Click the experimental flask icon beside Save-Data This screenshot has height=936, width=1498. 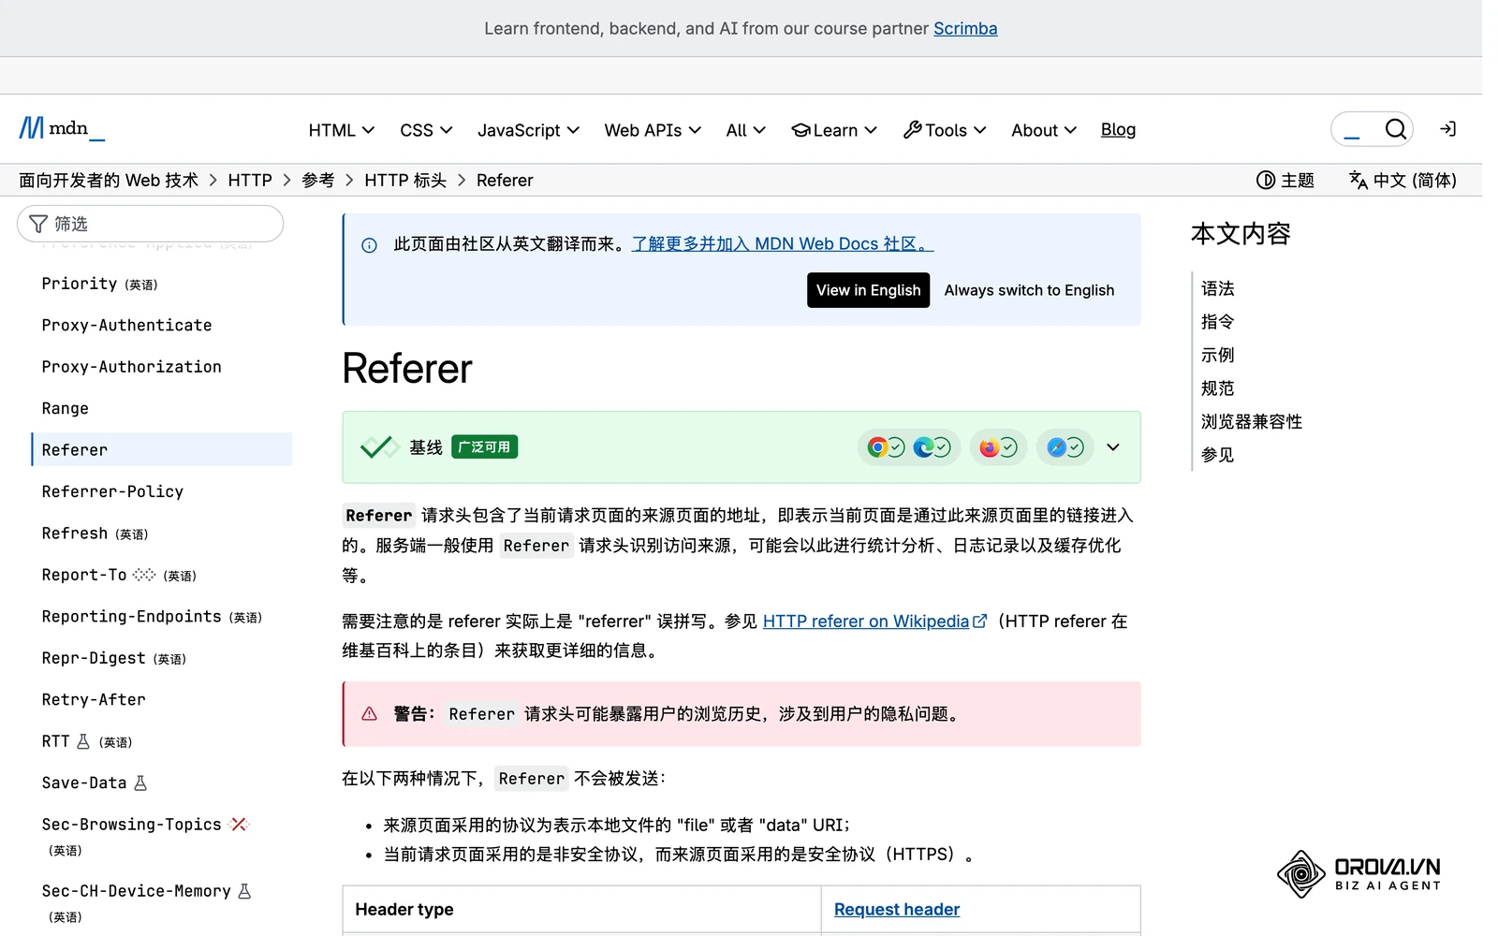140,782
